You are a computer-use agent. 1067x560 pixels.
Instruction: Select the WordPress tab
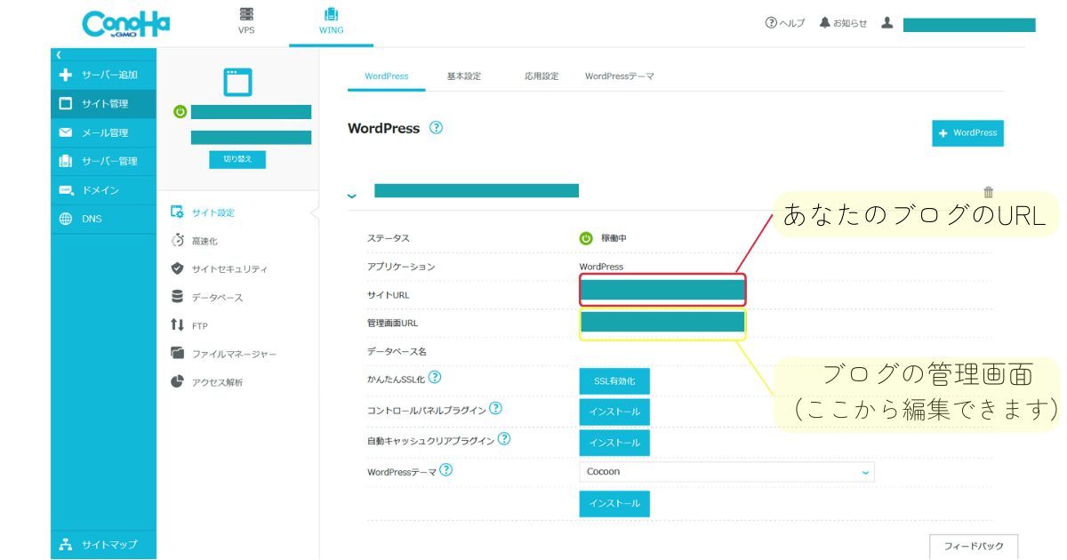pyautogui.click(x=387, y=76)
